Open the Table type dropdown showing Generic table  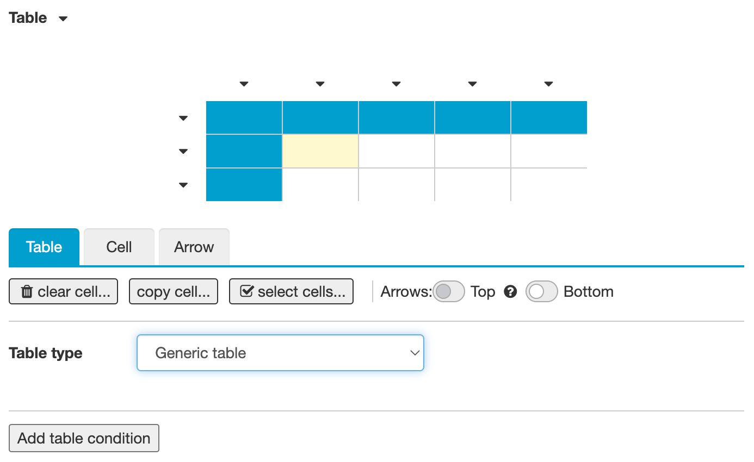click(280, 353)
